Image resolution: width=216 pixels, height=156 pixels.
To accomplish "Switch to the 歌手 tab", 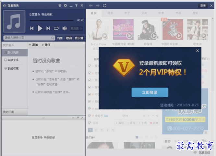I will (x=127, y=13).
